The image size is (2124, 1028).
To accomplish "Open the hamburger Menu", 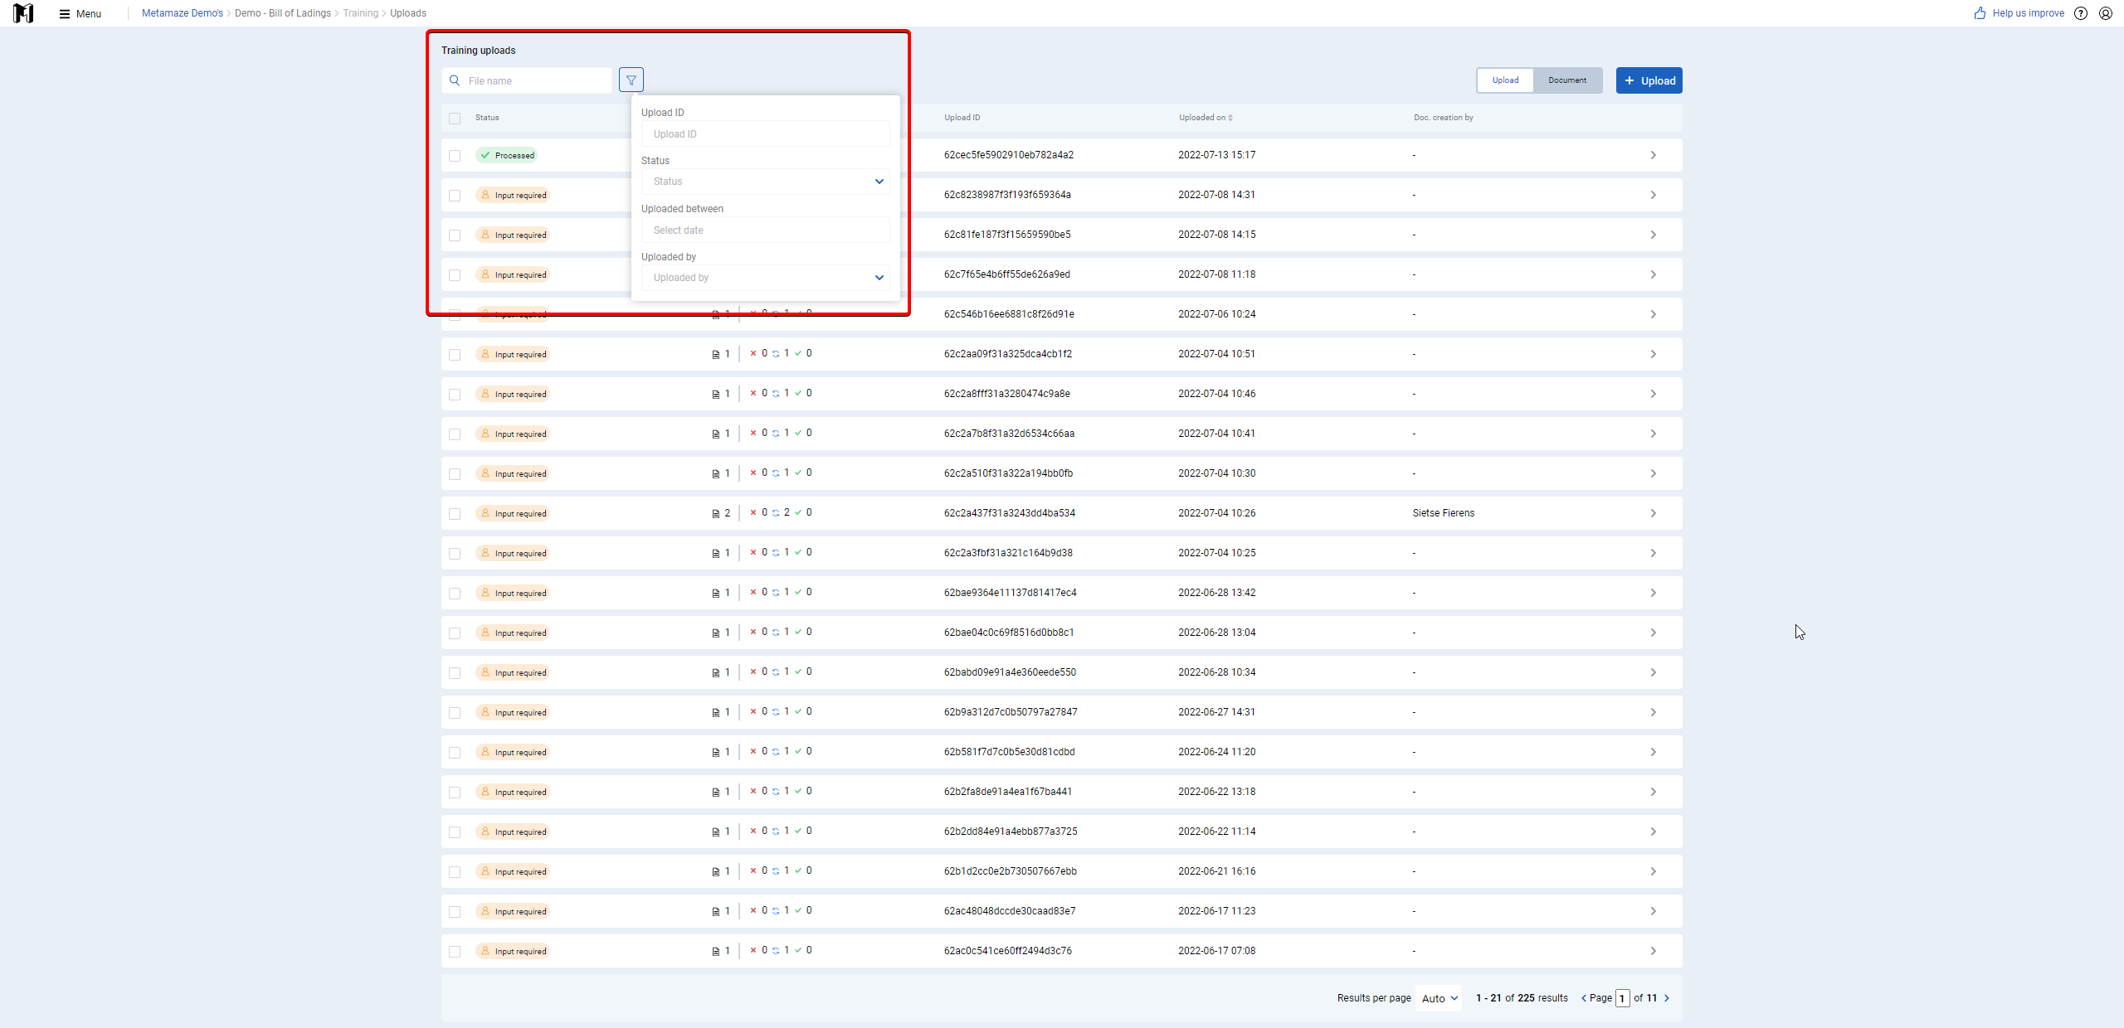I will click(80, 13).
